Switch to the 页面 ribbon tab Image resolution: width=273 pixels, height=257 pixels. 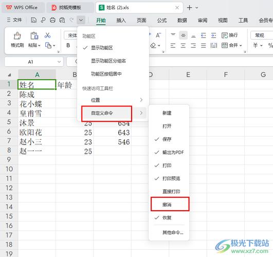tap(141, 21)
